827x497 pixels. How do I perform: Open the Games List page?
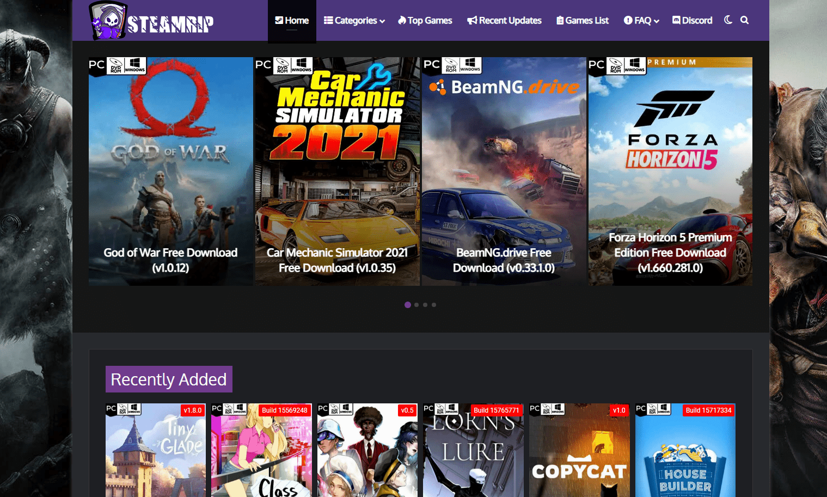pyautogui.click(x=582, y=20)
